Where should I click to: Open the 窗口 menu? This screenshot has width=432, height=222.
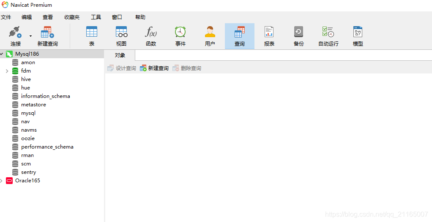tap(117, 17)
